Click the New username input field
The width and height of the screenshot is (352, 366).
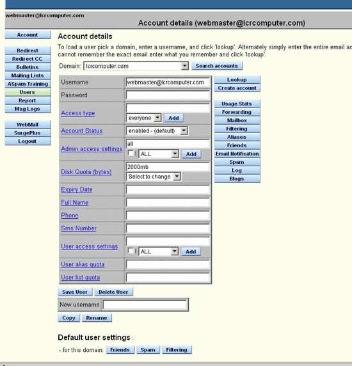point(145,305)
